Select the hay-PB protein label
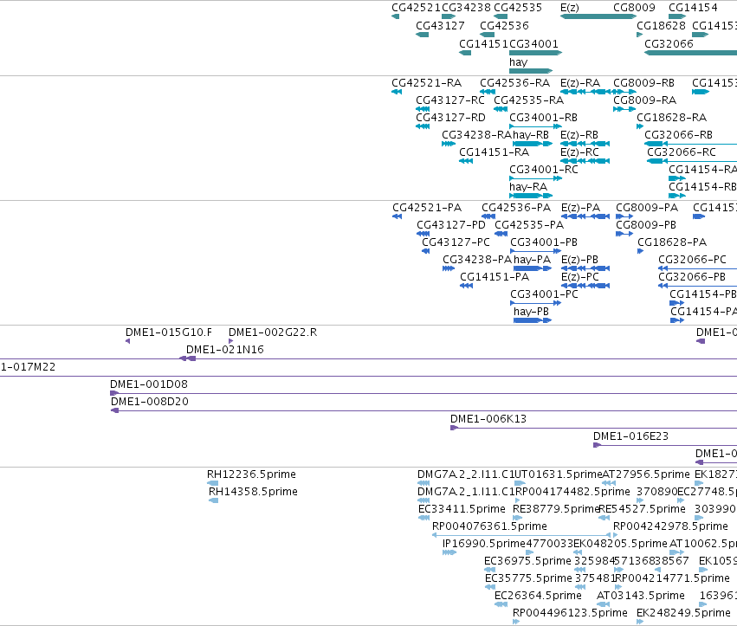The width and height of the screenshot is (737, 626). point(531,312)
